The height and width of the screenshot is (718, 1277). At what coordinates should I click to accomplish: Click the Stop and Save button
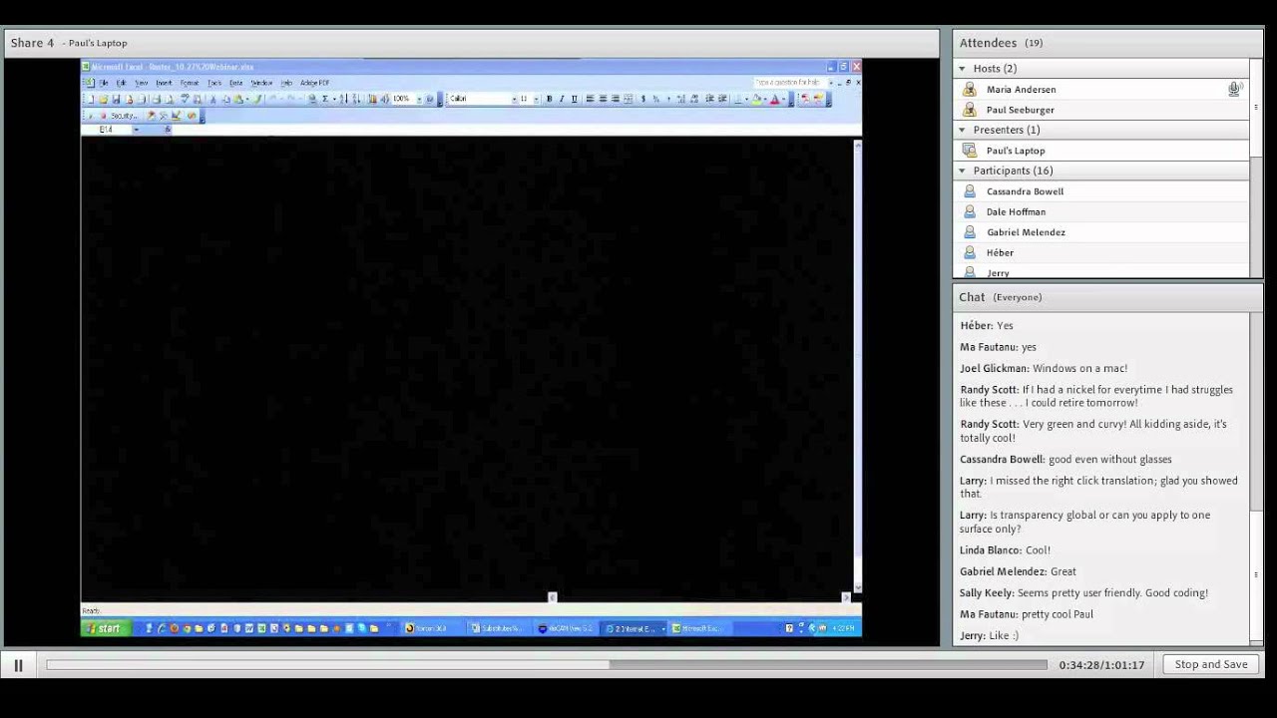[x=1211, y=664]
